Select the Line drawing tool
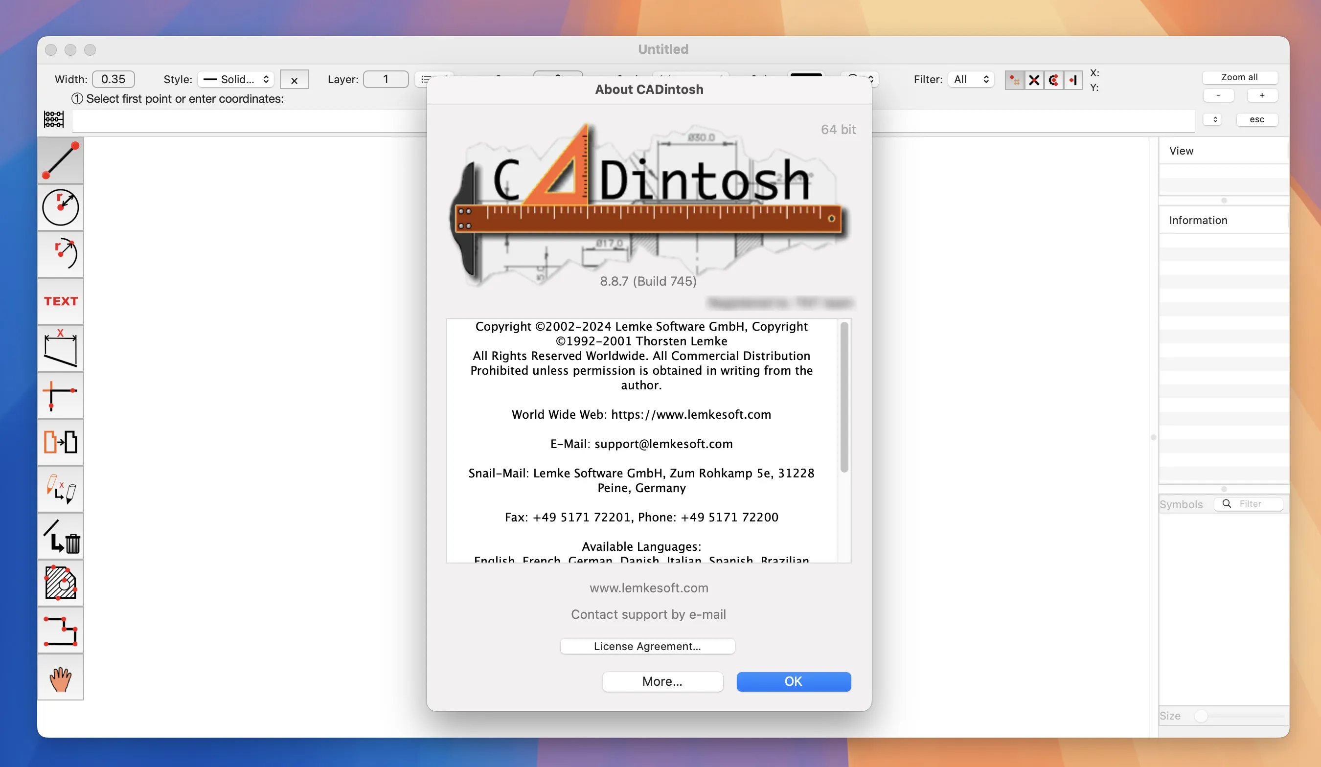The image size is (1321, 767). pos(60,160)
